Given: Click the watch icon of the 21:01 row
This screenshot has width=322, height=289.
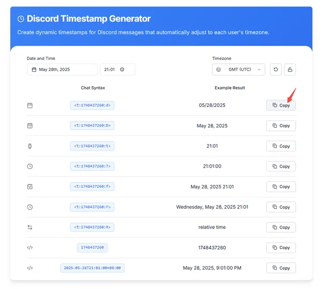Looking at the screenshot, I should point(30,146).
